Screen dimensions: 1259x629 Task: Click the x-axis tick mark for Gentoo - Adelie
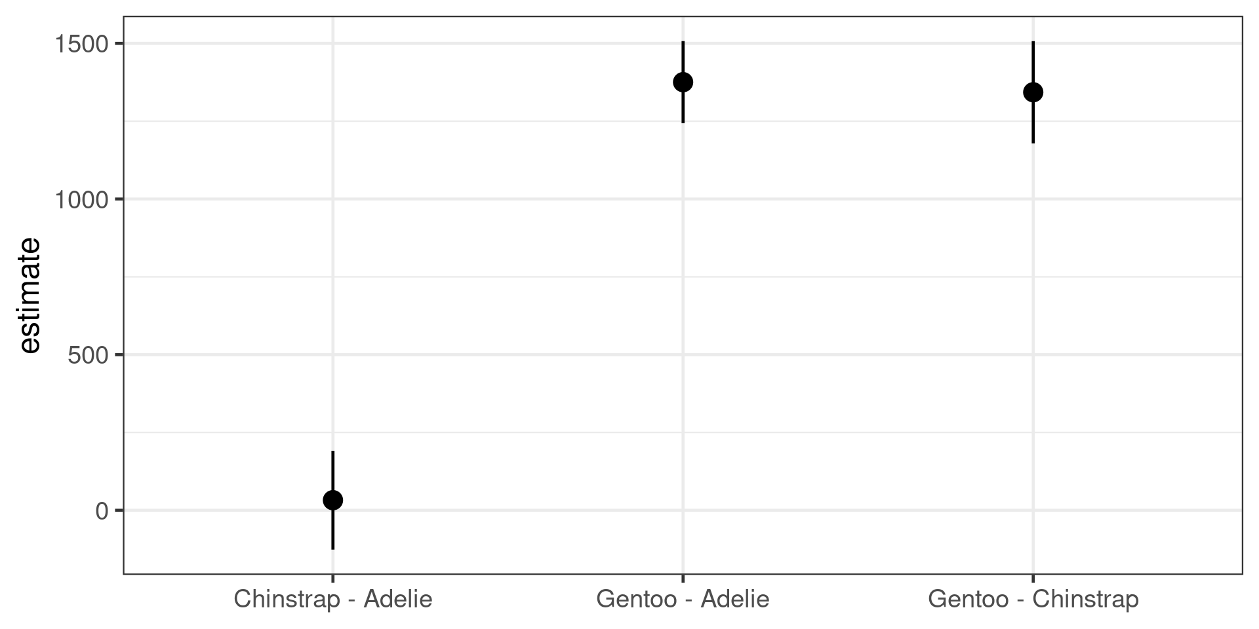683,579
